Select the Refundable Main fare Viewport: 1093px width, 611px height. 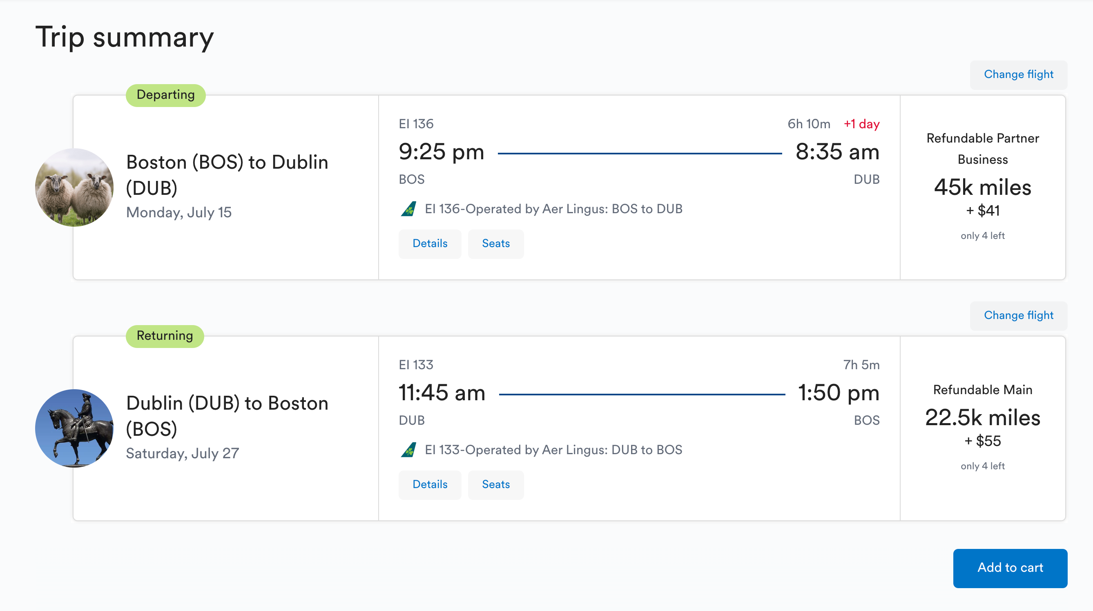[x=982, y=418]
